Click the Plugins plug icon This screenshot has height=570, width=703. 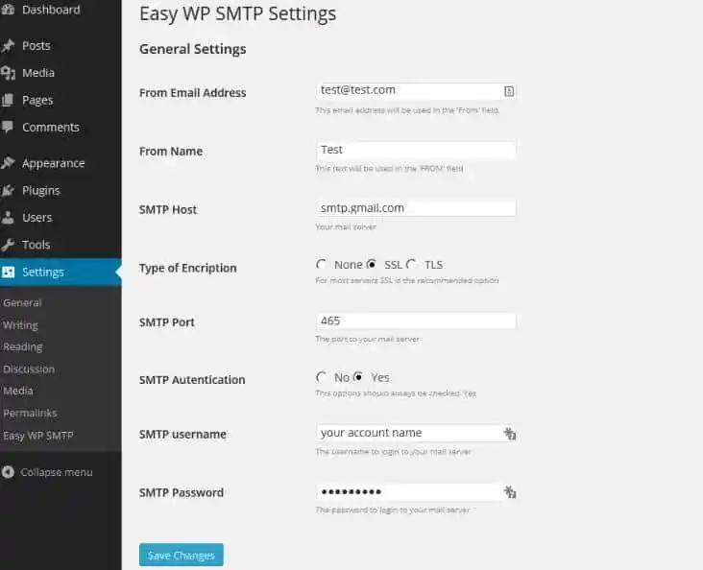(8, 191)
